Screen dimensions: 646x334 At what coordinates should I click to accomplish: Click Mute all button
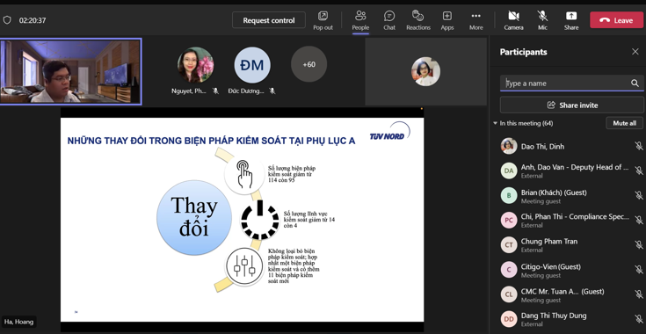[x=624, y=123]
